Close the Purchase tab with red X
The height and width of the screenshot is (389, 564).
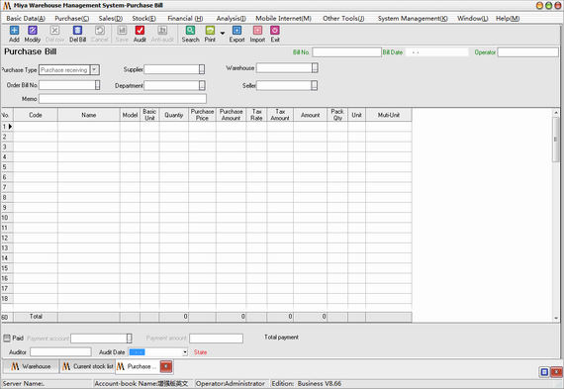tap(166, 366)
